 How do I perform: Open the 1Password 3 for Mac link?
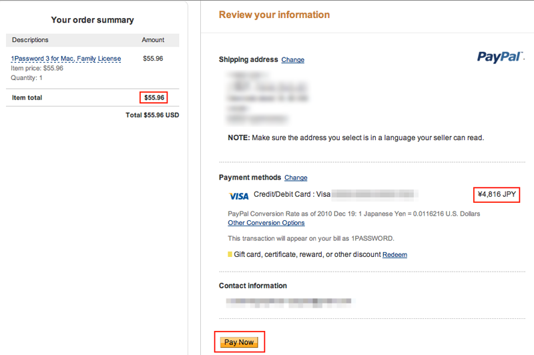[65, 59]
